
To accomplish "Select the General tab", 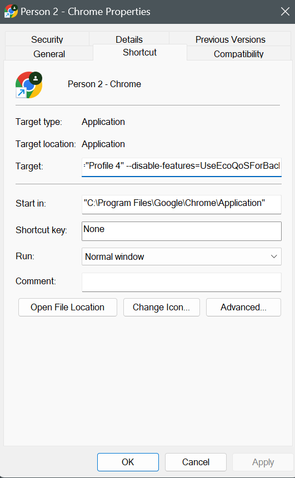I will tap(49, 54).
